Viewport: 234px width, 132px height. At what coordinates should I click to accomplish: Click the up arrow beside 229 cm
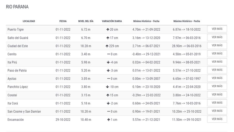click(x=107, y=46)
